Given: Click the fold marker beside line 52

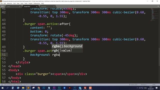Looking at the screenshot, I should pyautogui.click(x=1, y=58).
